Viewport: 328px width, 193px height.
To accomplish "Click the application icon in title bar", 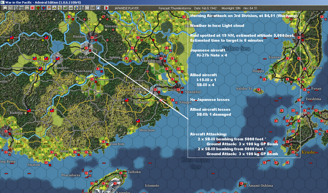I will 2,2.
